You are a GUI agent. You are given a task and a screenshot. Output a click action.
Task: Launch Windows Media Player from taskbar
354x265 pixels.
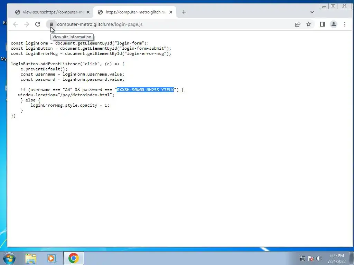tap(52, 258)
